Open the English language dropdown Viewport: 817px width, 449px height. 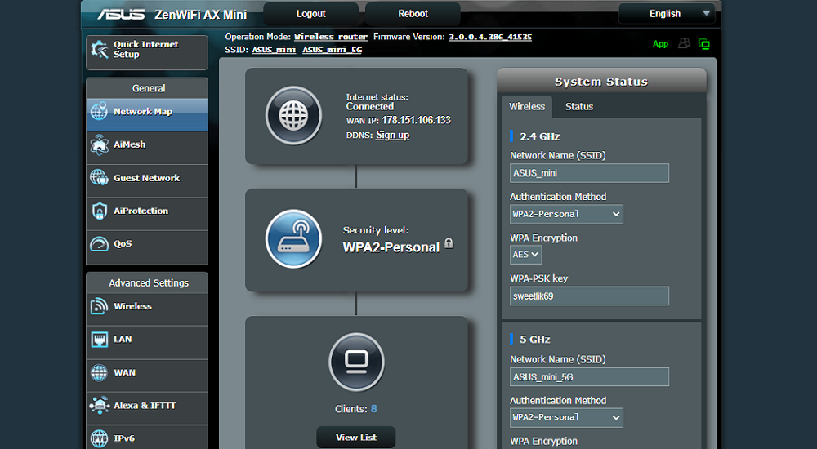click(x=667, y=14)
